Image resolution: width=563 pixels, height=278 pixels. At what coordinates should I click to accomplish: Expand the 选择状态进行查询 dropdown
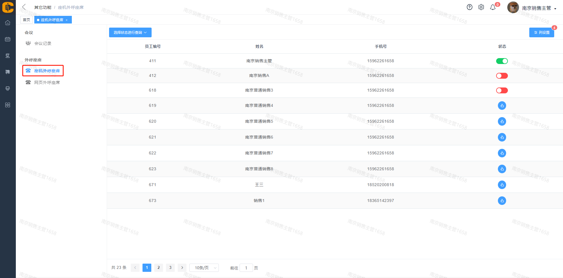(130, 33)
